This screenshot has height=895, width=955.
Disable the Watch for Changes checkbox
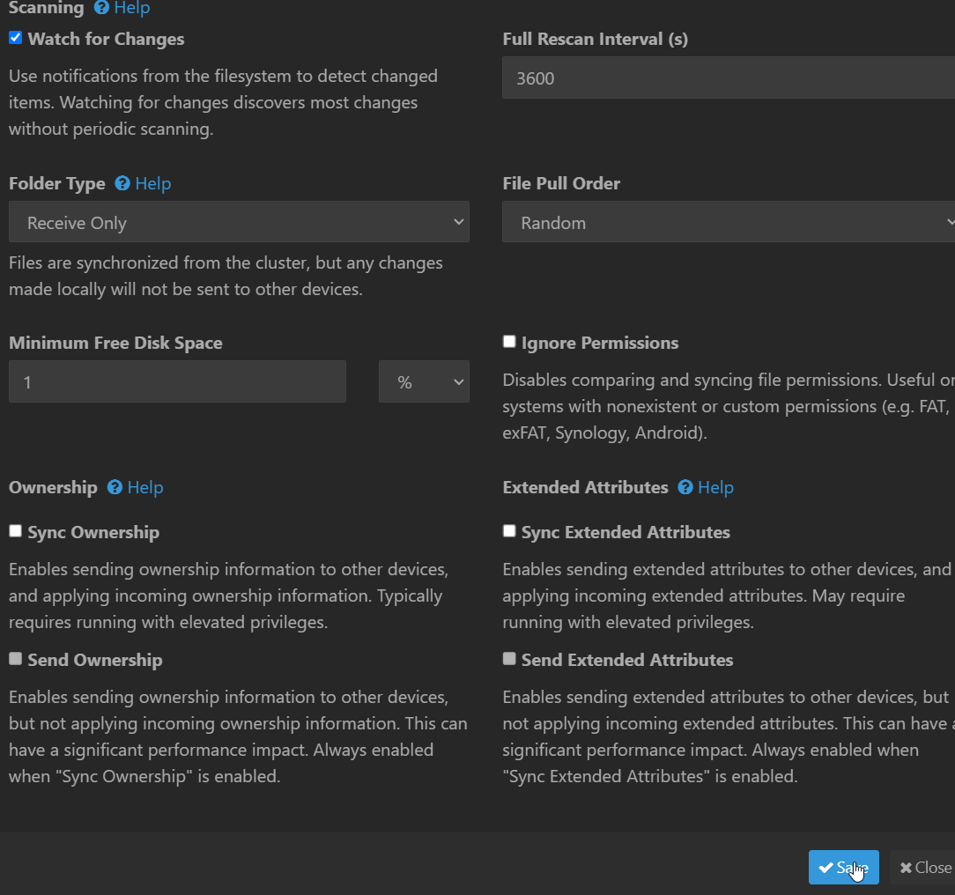coord(14,37)
